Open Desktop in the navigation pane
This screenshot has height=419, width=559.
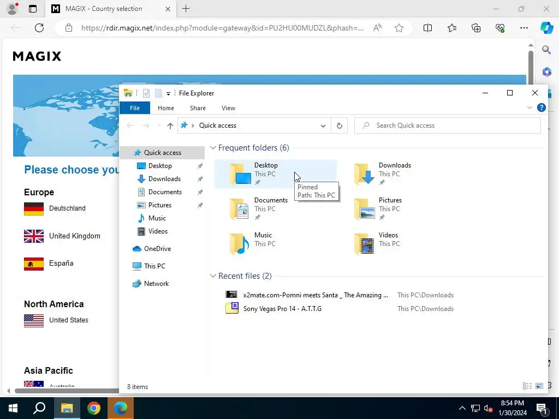[x=160, y=166]
